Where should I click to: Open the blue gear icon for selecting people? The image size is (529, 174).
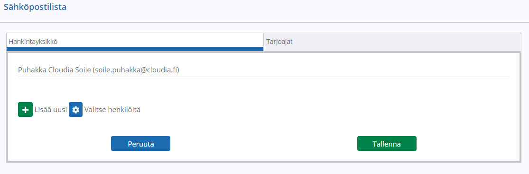(x=75, y=110)
